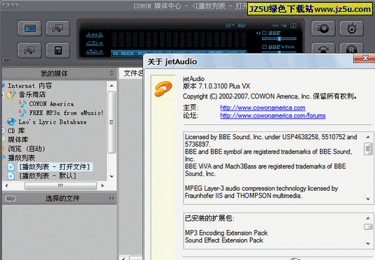The image size is (375, 260).
Task: Click the icon left of 选择的文件
Action: (10, 198)
